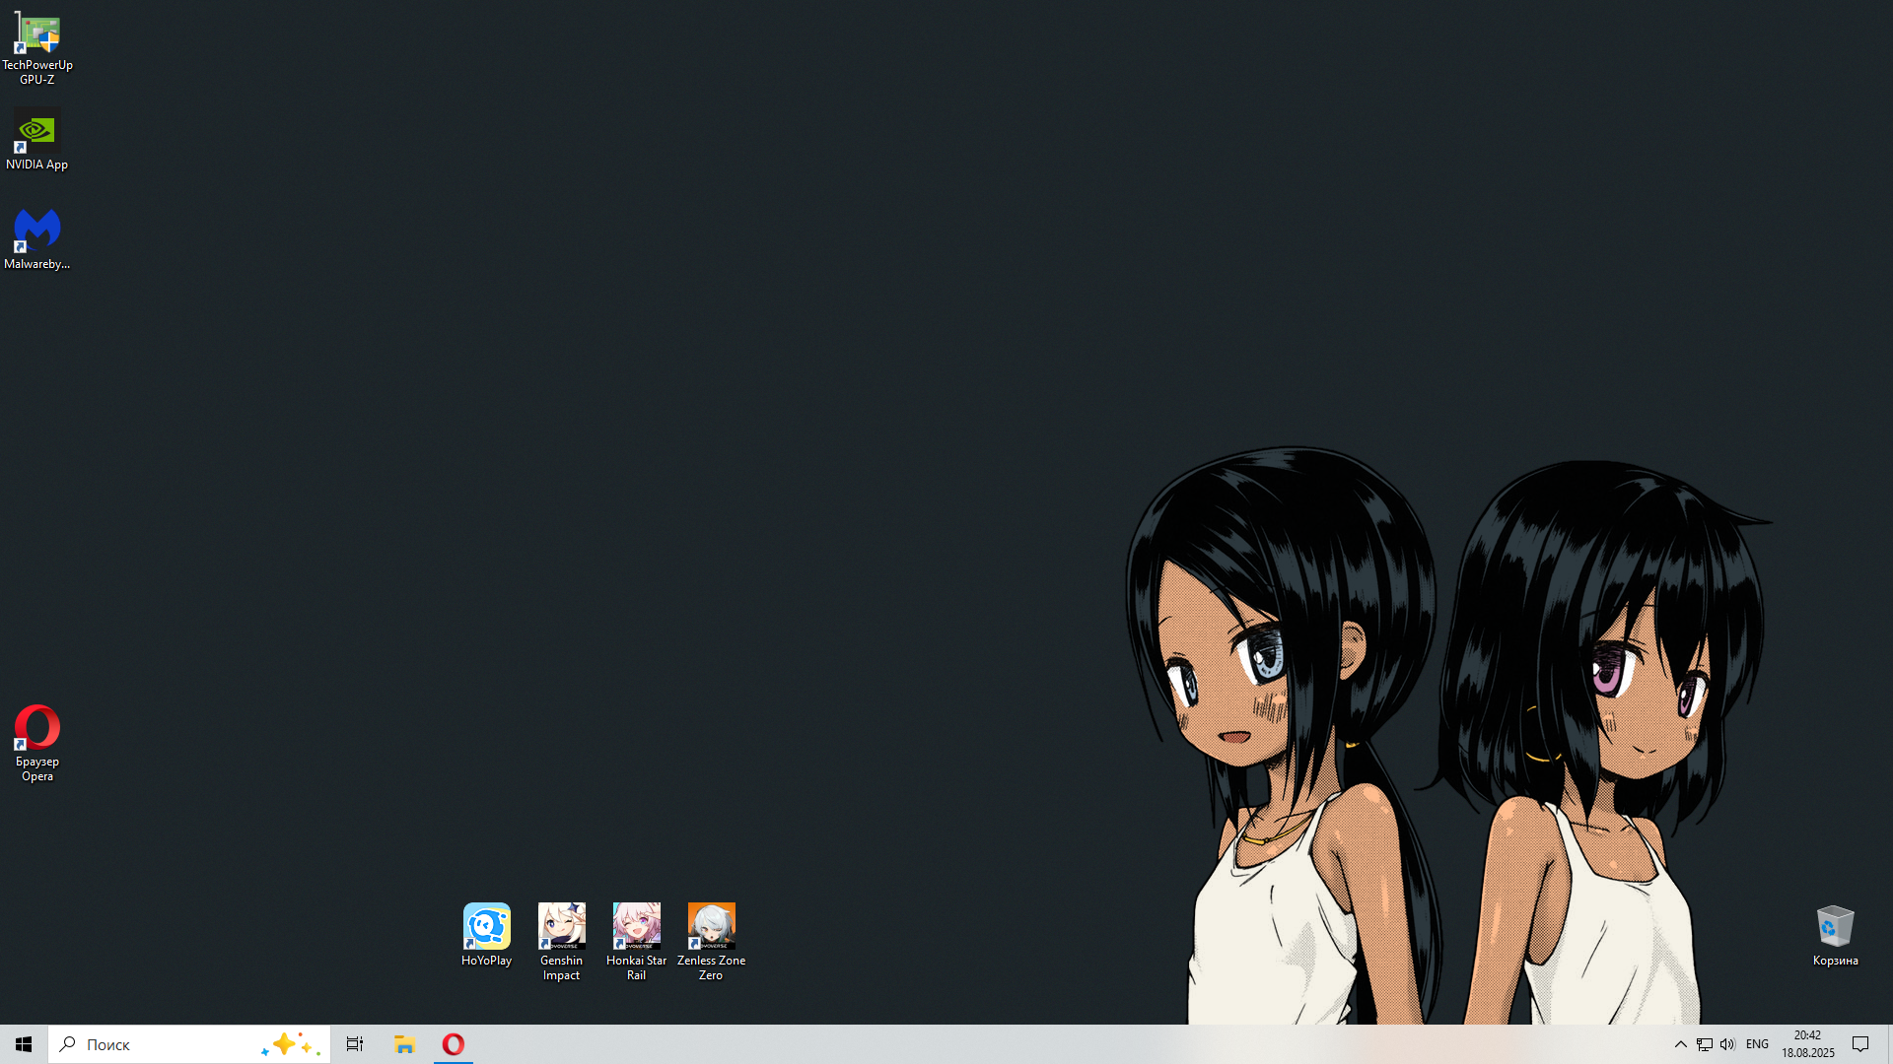Open File Explorer from the taskbar

(404, 1044)
